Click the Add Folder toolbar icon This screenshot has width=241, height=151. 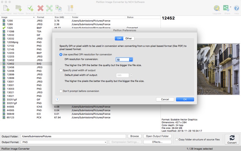[x=19, y=8]
